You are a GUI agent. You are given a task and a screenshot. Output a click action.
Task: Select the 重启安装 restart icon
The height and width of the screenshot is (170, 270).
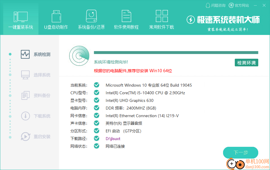pos(26,137)
